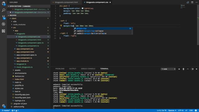
Task: Select the terminal dropdown '1: node'
Action: (x=168, y=69)
